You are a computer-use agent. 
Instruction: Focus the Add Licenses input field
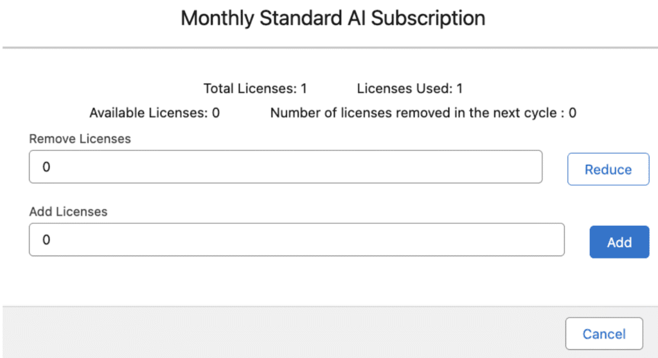296,240
